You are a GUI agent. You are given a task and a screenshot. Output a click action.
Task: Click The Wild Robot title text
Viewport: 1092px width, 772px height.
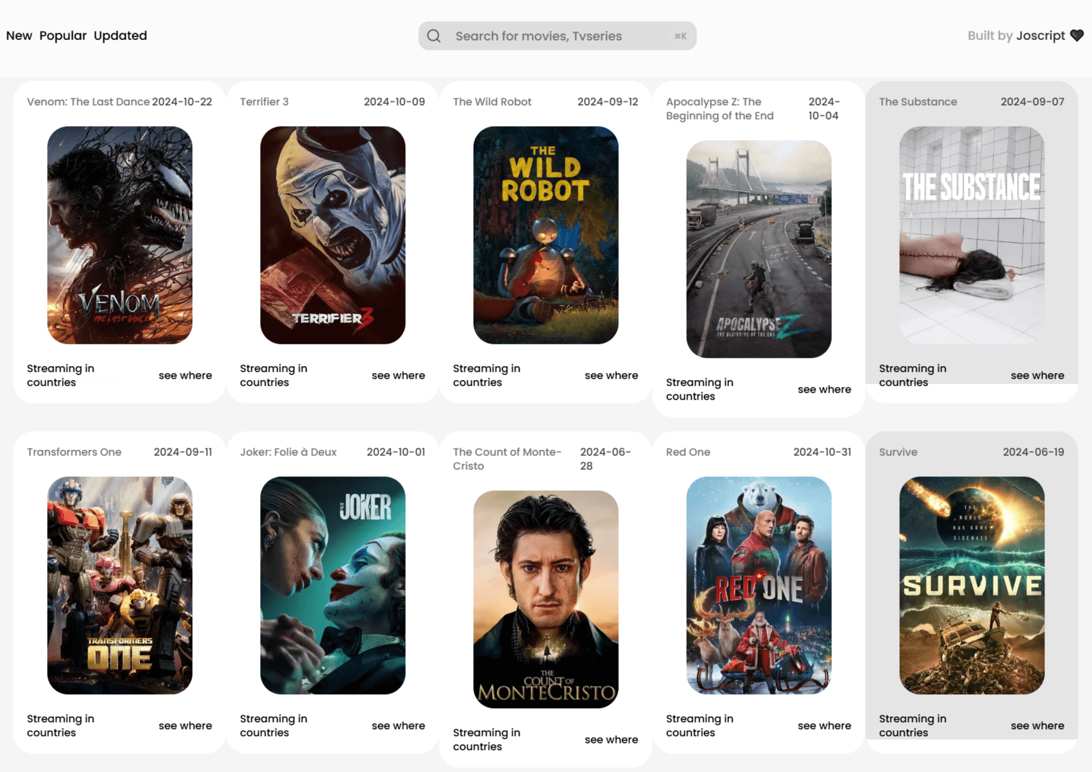(492, 102)
